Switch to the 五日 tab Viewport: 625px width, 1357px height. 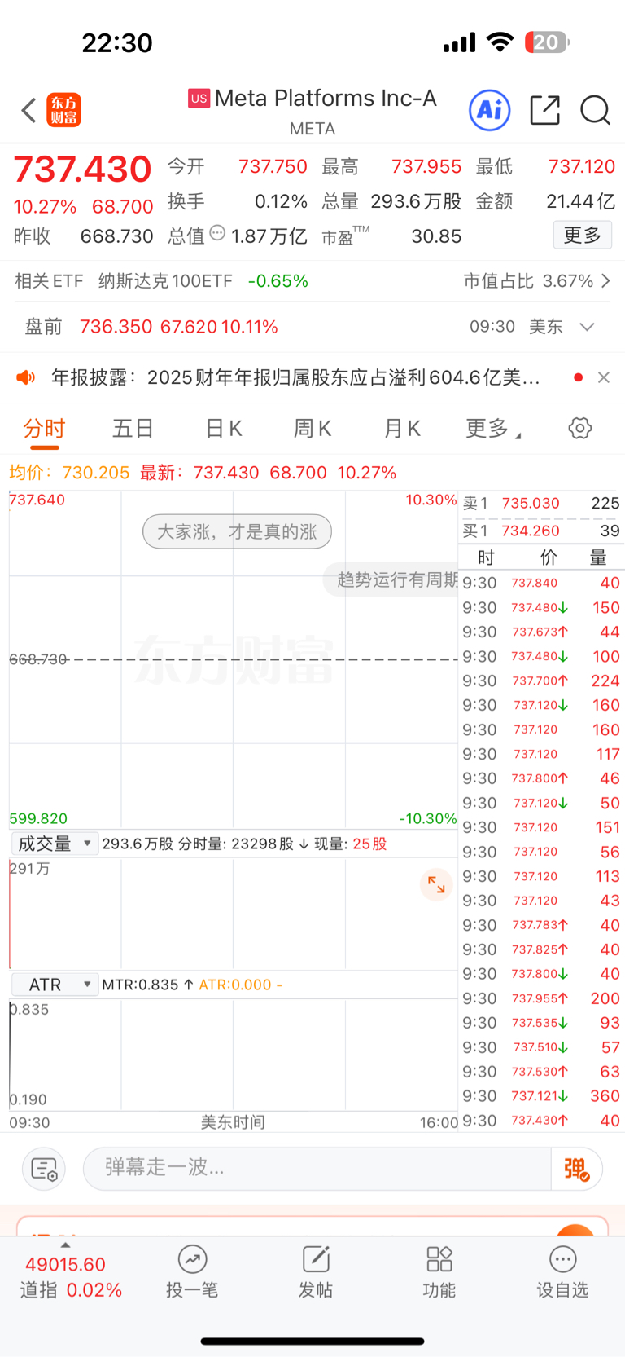pyautogui.click(x=133, y=429)
